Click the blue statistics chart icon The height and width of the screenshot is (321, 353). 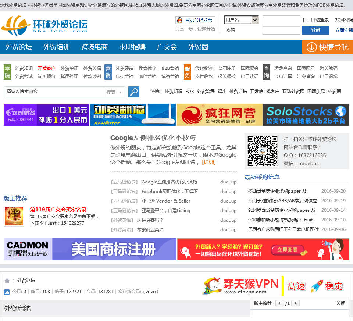click(x=7, y=292)
